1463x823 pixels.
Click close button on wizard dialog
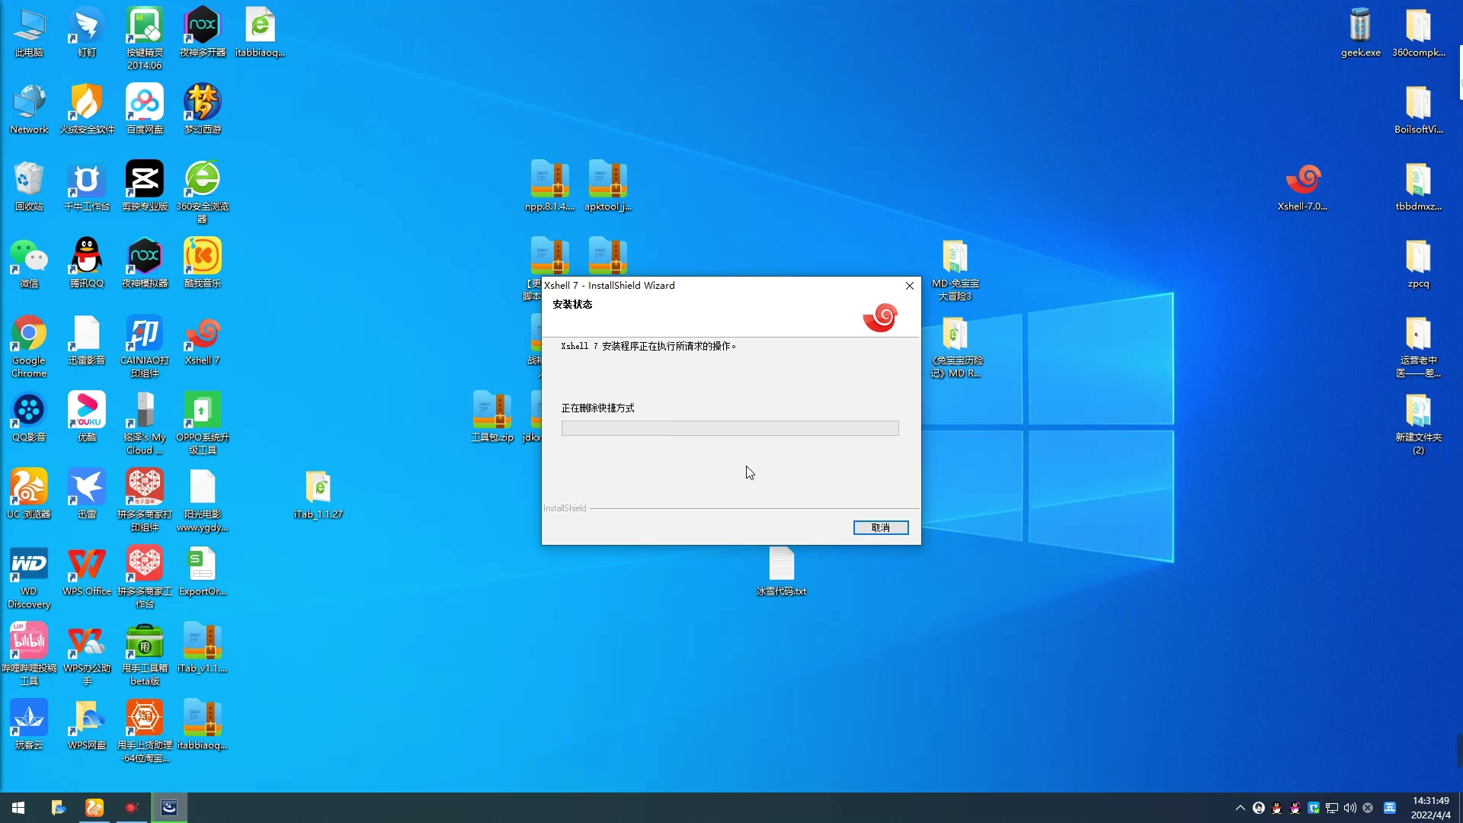909,286
